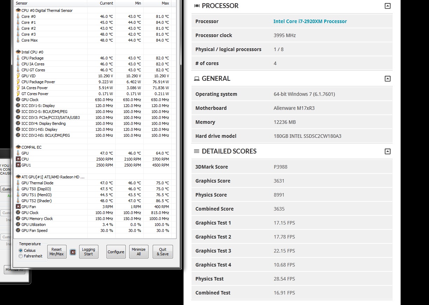Viewport: 429px width, 305px height.
Task: Click the fan icon beside GPU1 row
Action: coord(18,165)
